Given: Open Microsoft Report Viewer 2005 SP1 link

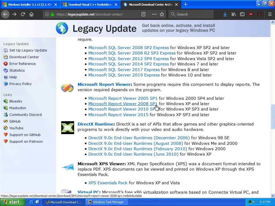Looking at the screenshot, I should (123, 98).
